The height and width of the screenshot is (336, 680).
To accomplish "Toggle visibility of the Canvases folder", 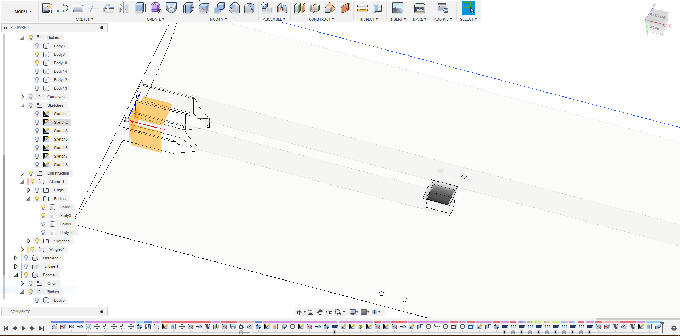I will point(30,97).
